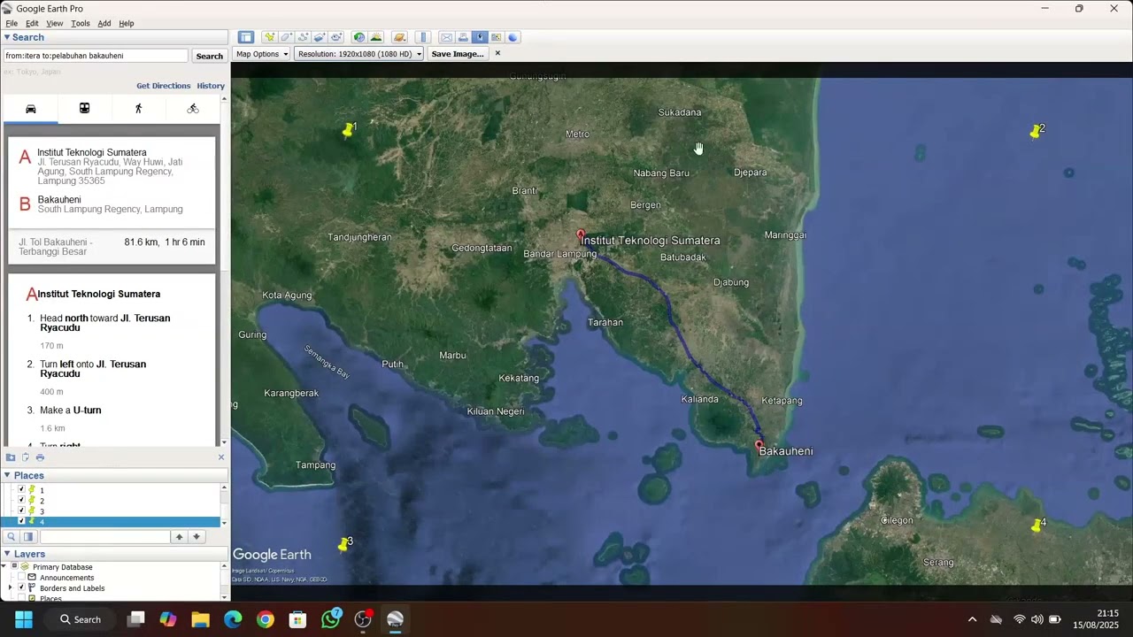Click the highlighted Save Image toolbar icon
1133x637 pixels.
pyautogui.click(x=480, y=37)
